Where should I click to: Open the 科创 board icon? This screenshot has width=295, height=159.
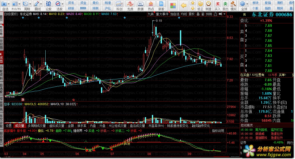119,4
